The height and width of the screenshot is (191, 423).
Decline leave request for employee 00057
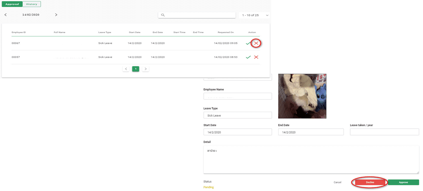click(x=256, y=57)
